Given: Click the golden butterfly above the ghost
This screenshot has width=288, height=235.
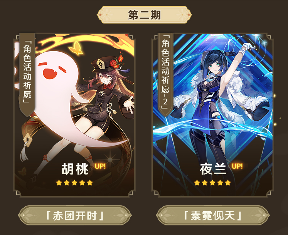Looking at the screenshot, I should coord(76,48).
